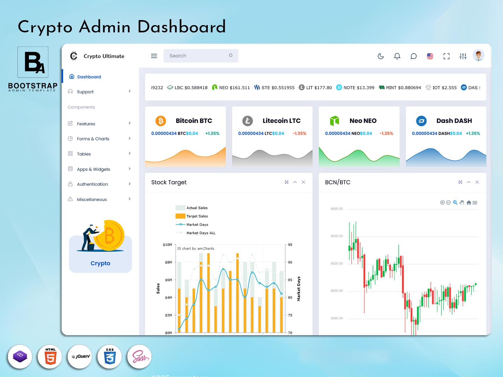Screen dimensions: 503x377
Task: Select the chart selection zoom magnifier tool
Action: click(455, 203)
